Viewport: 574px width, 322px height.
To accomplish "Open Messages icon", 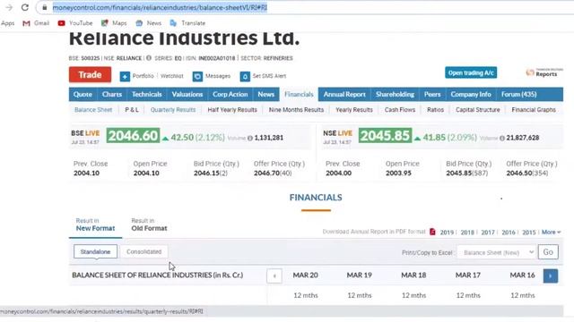I will pos(197,76).
